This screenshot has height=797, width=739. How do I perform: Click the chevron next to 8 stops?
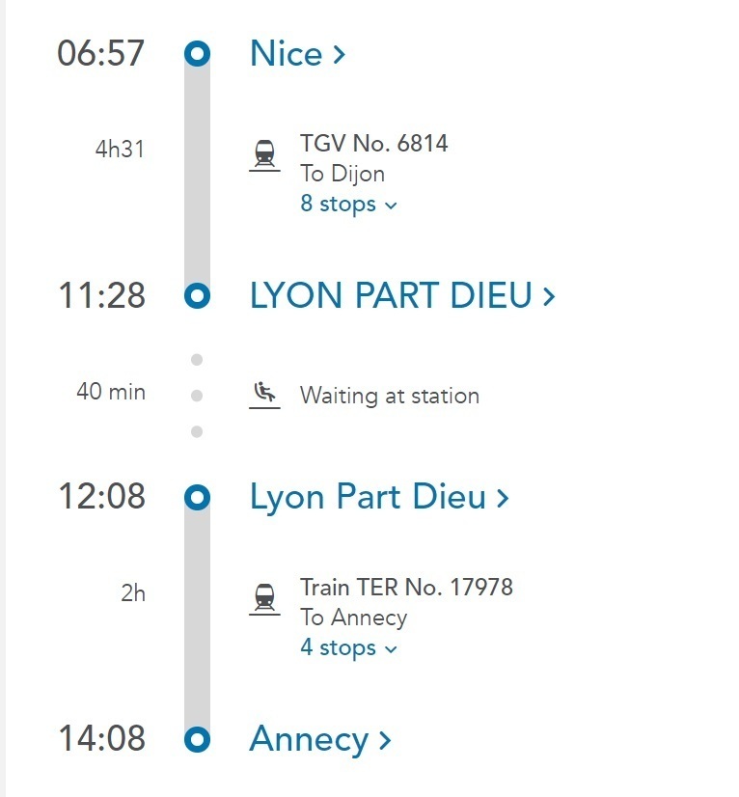pos(391,206)
